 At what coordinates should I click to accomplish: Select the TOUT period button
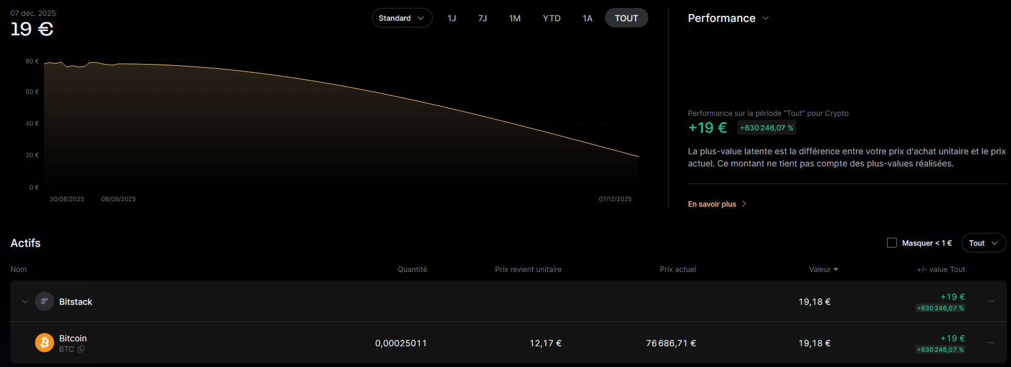(x=626, y=18)
